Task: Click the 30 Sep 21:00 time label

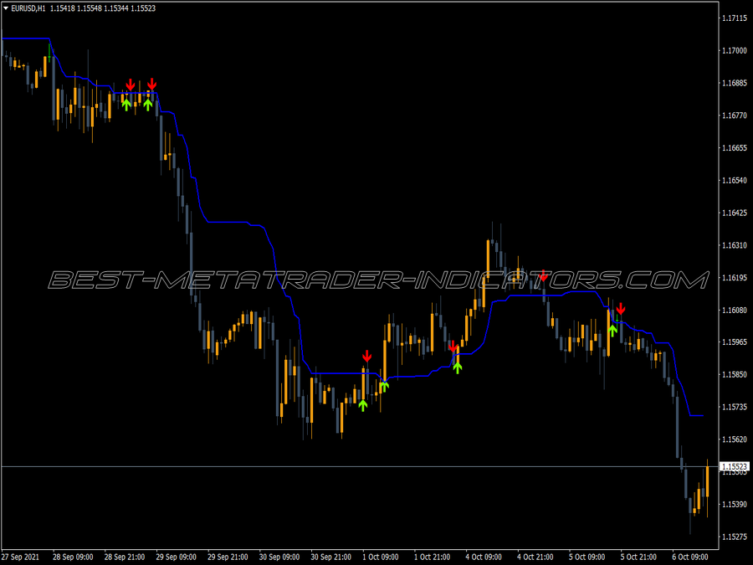Action: point(330,557)
